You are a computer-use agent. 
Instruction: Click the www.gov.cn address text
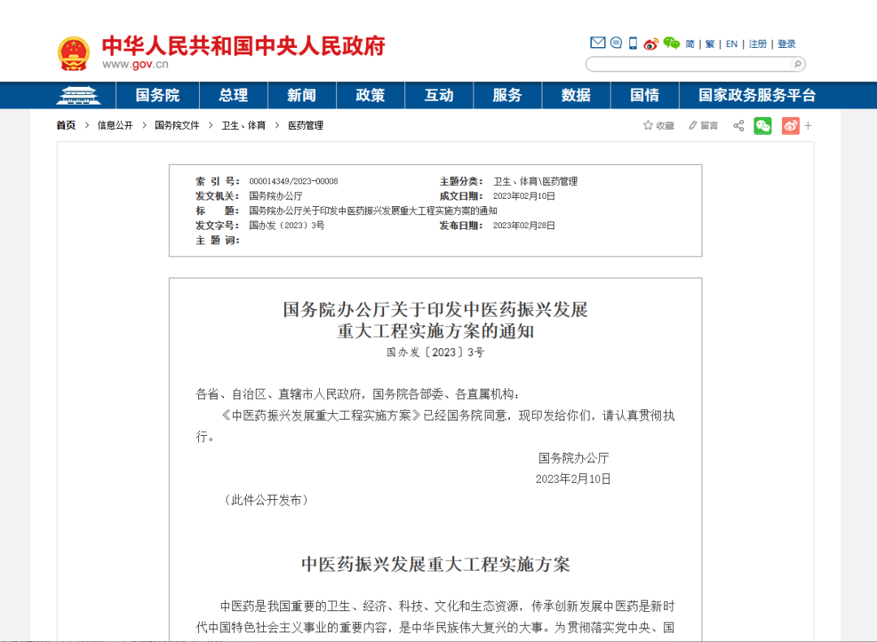pos(136,64)
